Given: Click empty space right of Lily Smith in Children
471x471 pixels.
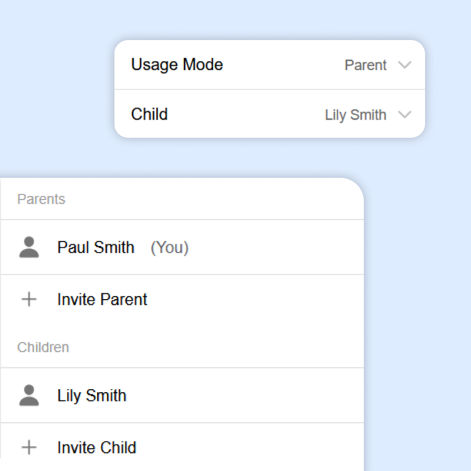Looking at the screenshot, I should coord(247,395).
